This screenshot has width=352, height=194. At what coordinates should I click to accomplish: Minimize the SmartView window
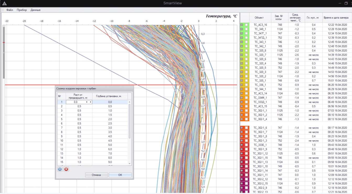click(340, 3)
